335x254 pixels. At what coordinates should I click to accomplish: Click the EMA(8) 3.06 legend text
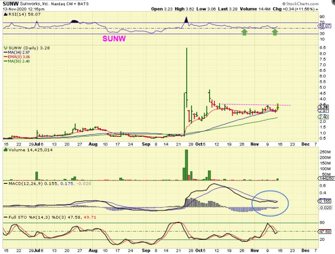tap(19, 57)
